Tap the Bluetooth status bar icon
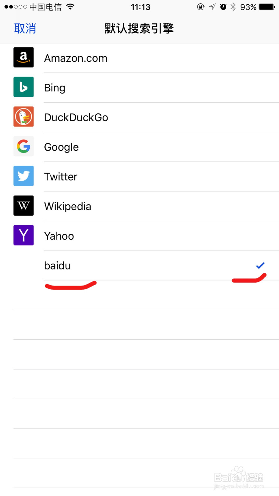Screen dimensions: 279x496 (233, 7)
